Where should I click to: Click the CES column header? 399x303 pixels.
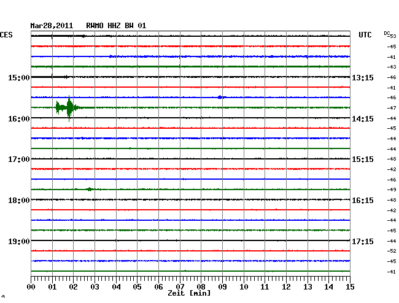point(6,35)
